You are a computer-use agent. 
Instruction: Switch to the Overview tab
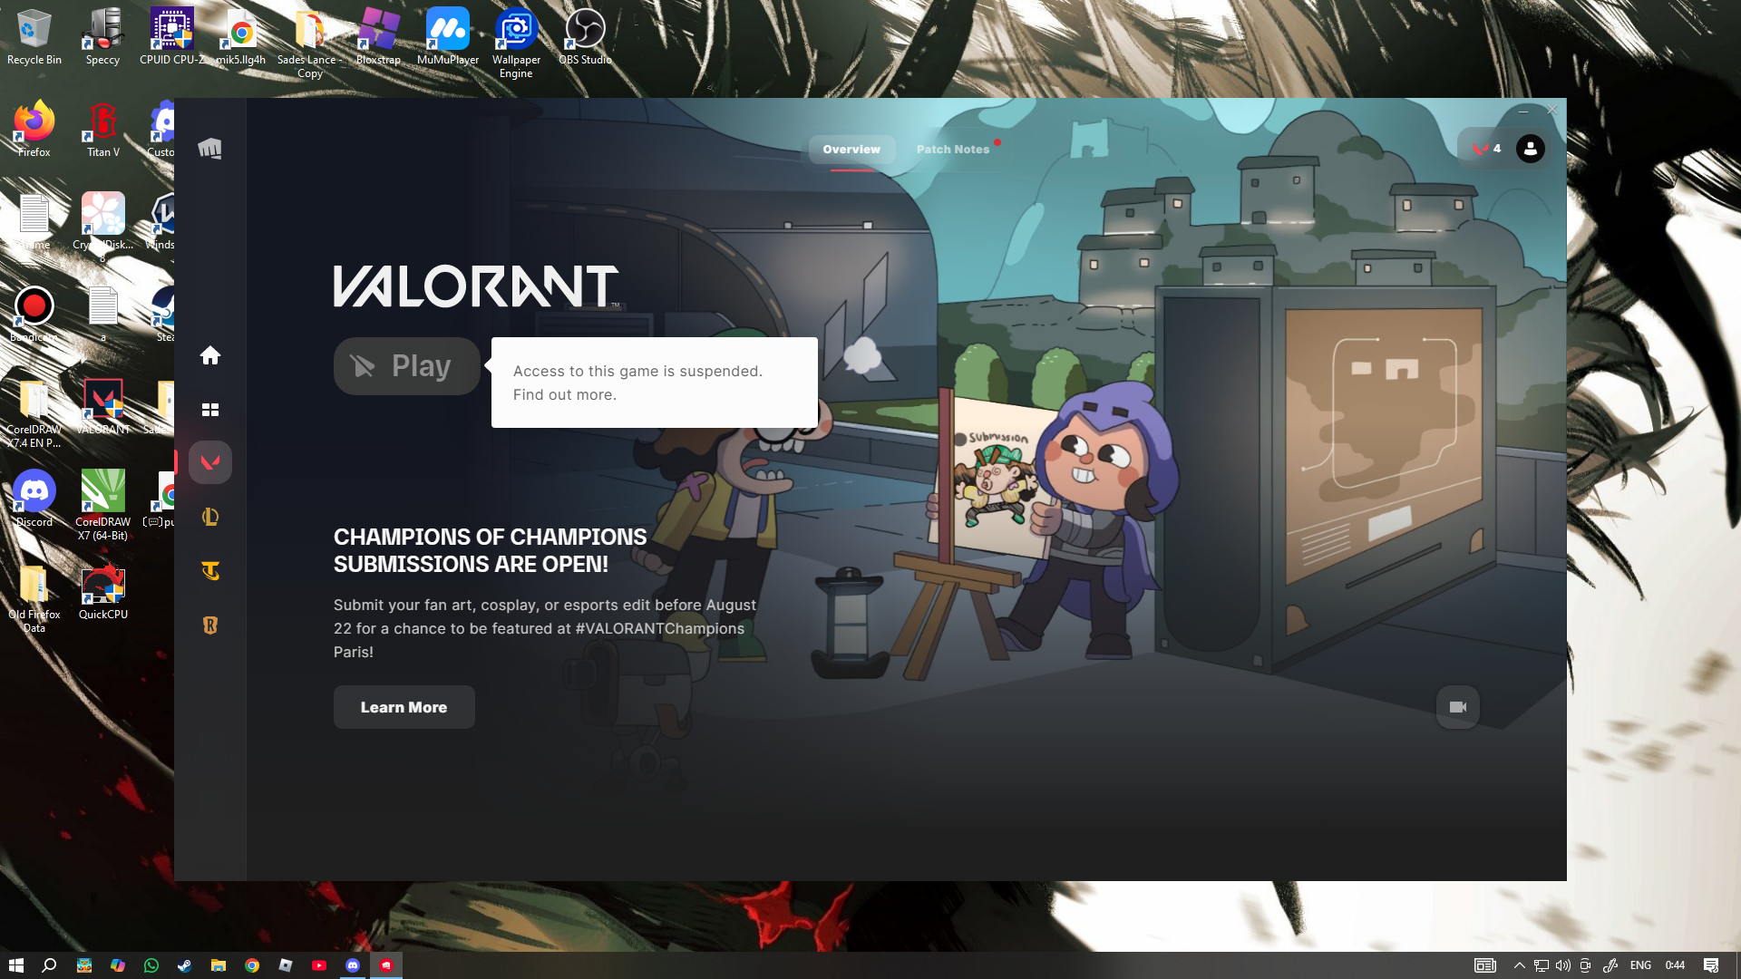[851, 150]
